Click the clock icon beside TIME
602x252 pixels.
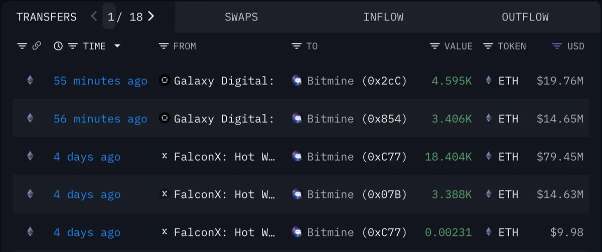click(x=58, y=46)
